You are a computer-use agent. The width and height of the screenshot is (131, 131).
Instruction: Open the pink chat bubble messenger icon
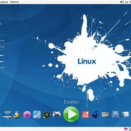coord(27,115)
